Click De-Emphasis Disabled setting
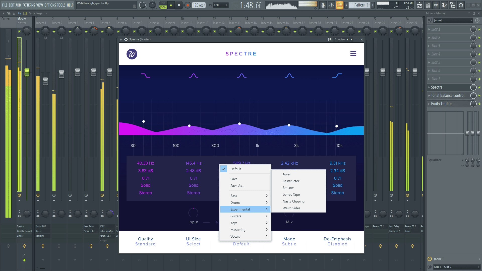Screen dimensions: 482x271 click(337, 241)
